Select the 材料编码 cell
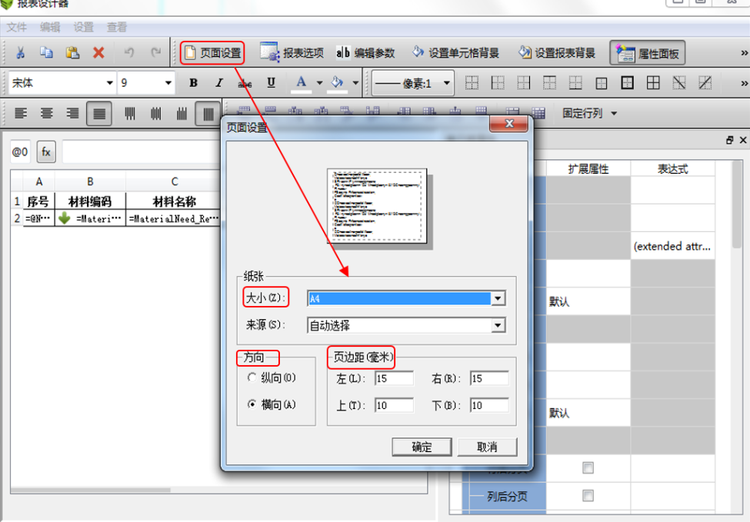750x522 pixels. coord(90,201)
